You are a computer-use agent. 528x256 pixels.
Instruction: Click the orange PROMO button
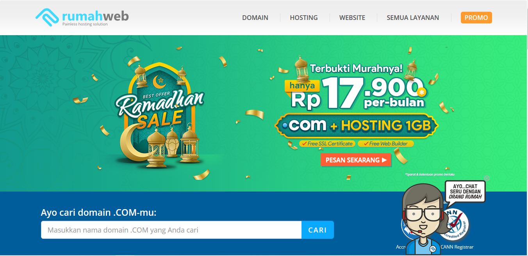476,18
